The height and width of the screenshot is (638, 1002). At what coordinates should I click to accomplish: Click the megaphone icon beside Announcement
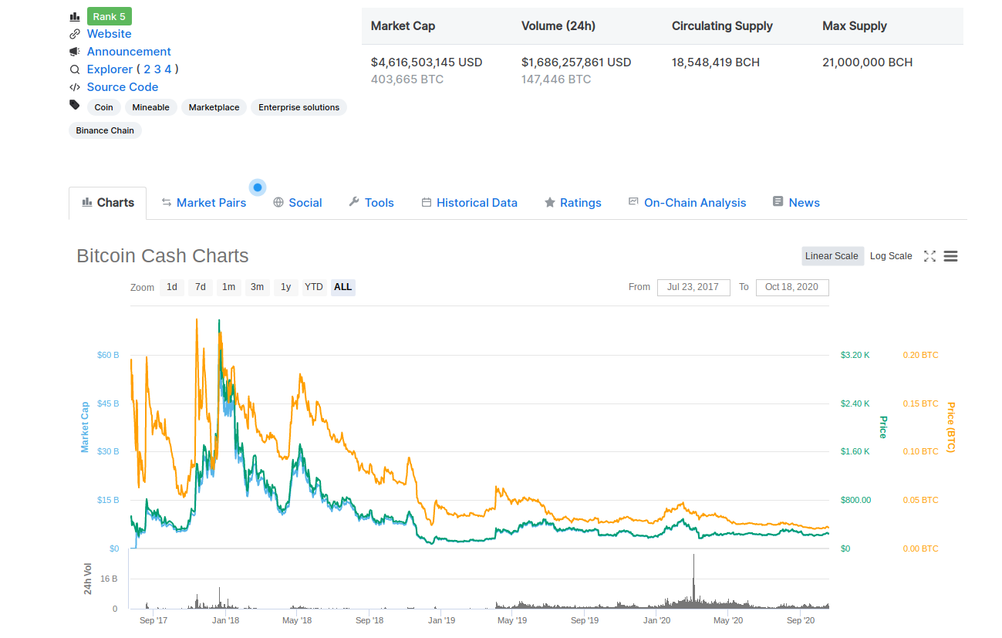(74, 52)
